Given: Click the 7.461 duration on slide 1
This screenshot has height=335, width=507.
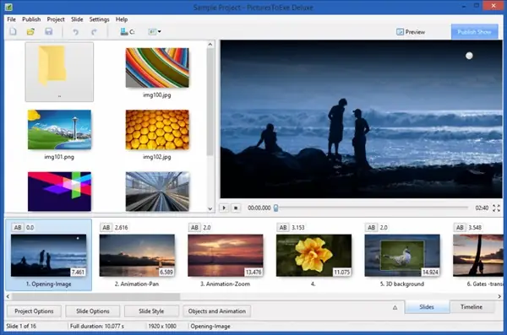Looking at the screenshot, I should tap(78, 272).
